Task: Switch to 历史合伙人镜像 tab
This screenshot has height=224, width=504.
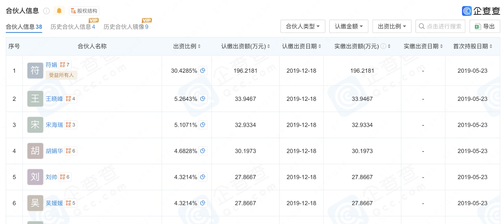Action: point(126,27)
